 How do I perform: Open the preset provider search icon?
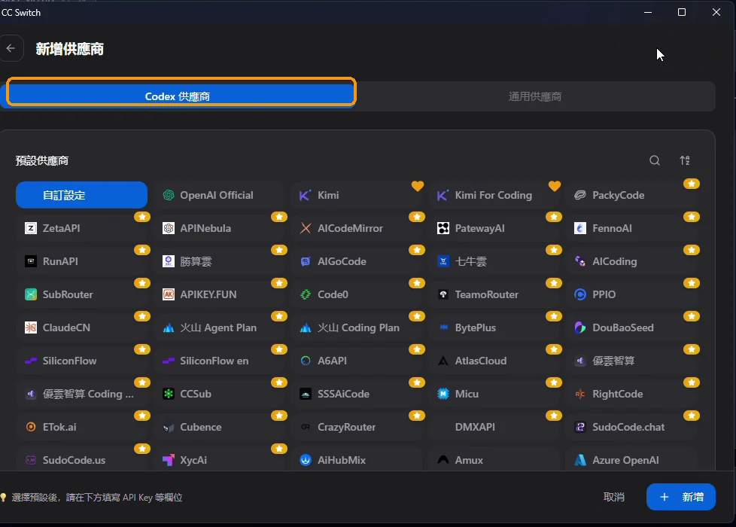[x=654, y=160]
